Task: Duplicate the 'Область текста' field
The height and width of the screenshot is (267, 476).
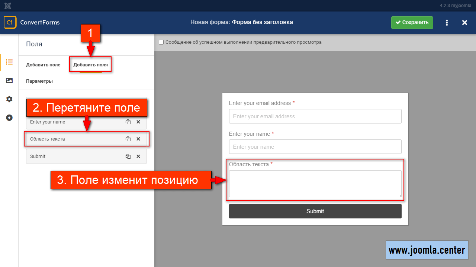Action: 128,139
